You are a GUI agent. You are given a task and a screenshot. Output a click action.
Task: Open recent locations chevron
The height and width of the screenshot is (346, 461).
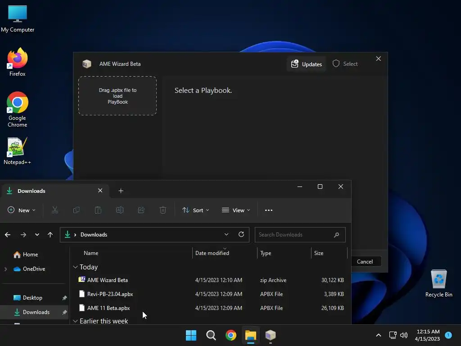coord(37,234)
